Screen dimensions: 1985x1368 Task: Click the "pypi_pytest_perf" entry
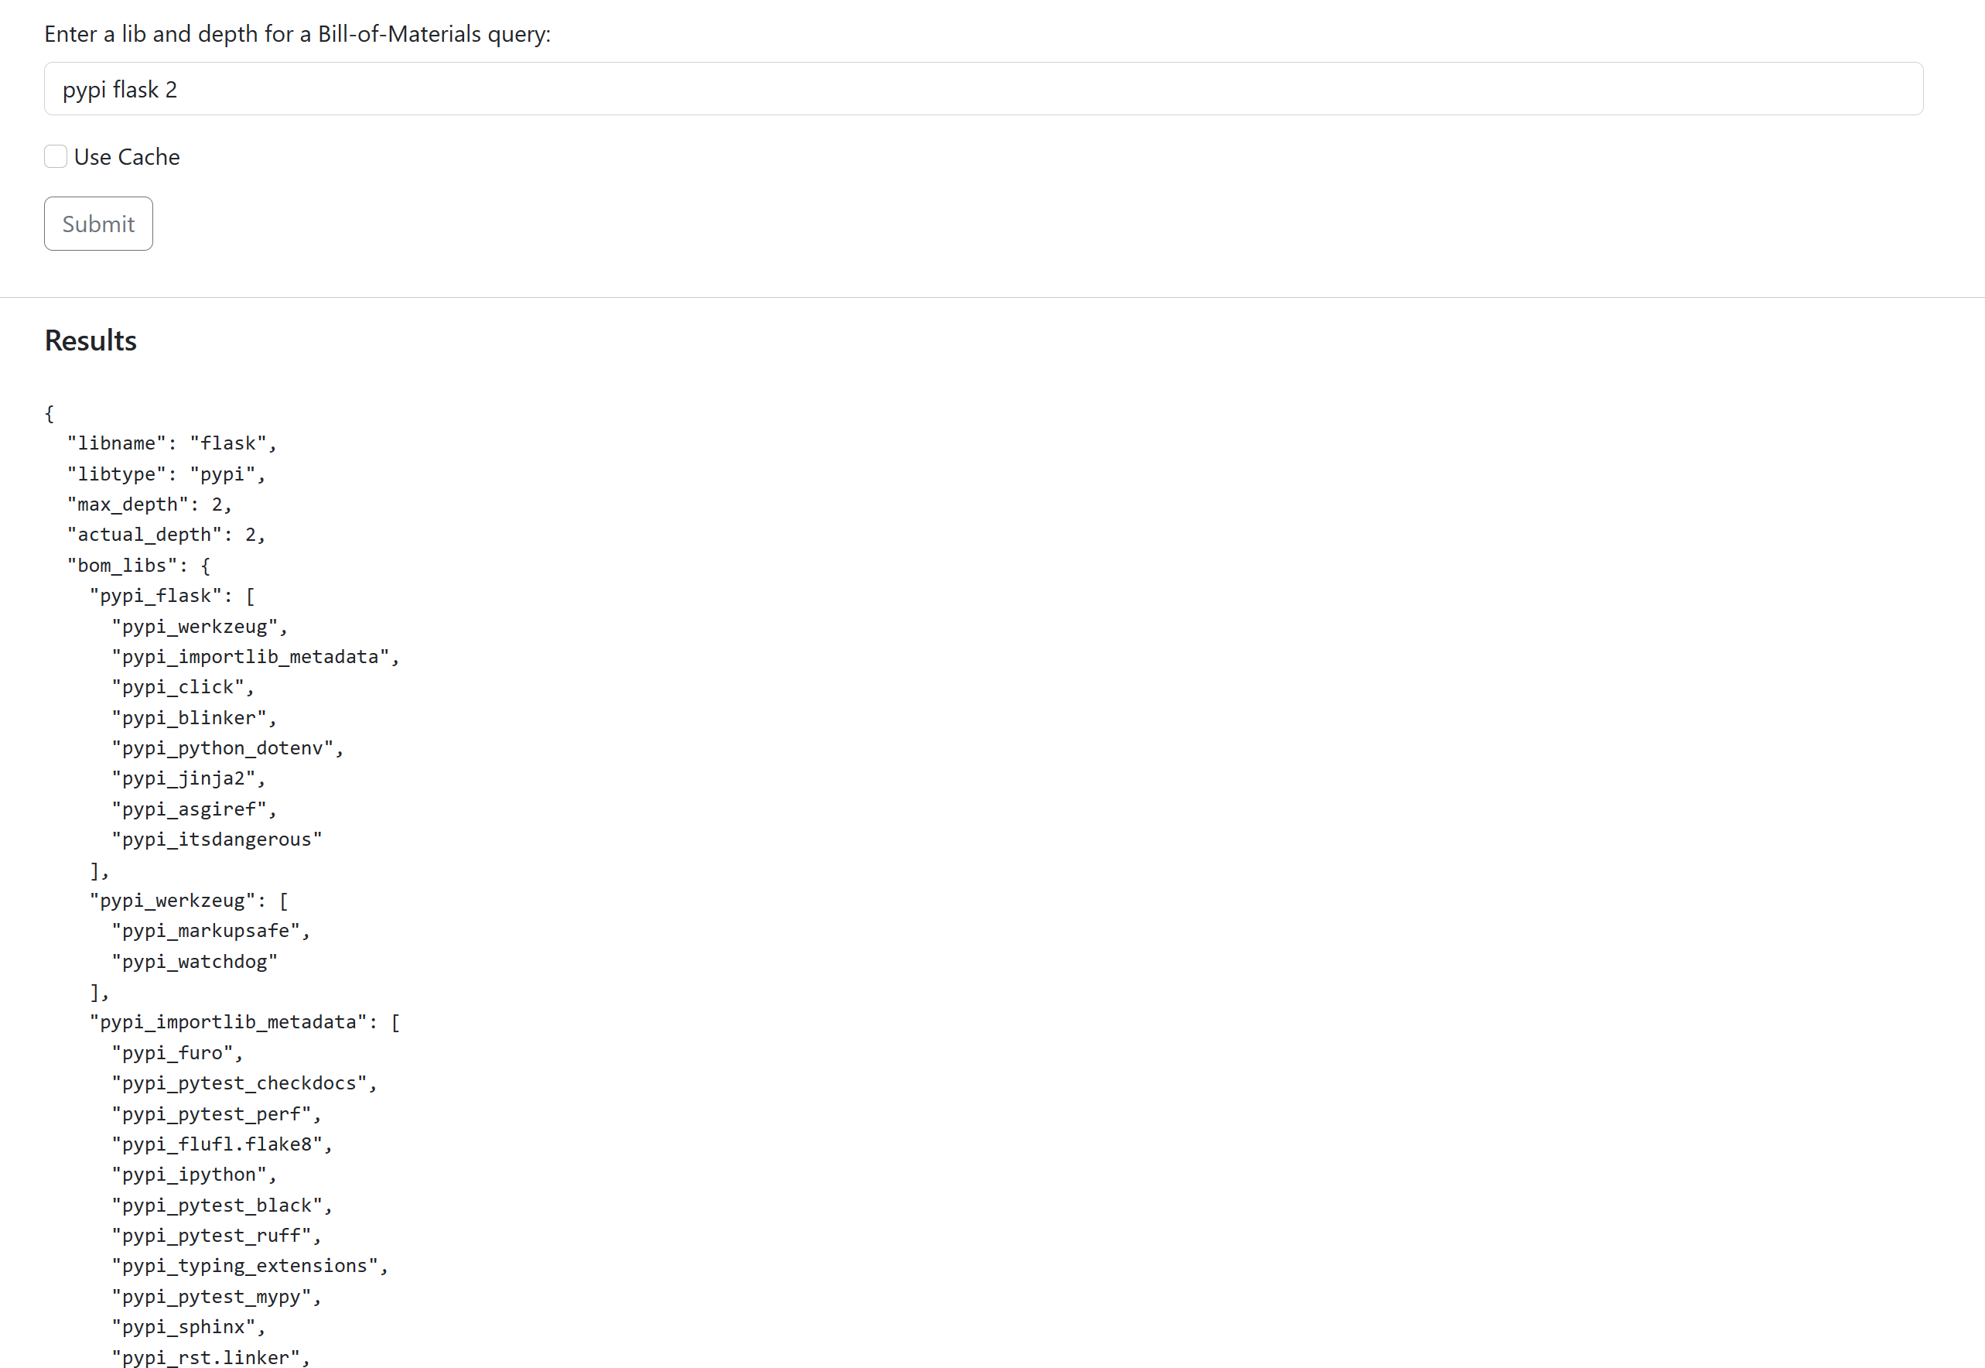coord(217,1114)
